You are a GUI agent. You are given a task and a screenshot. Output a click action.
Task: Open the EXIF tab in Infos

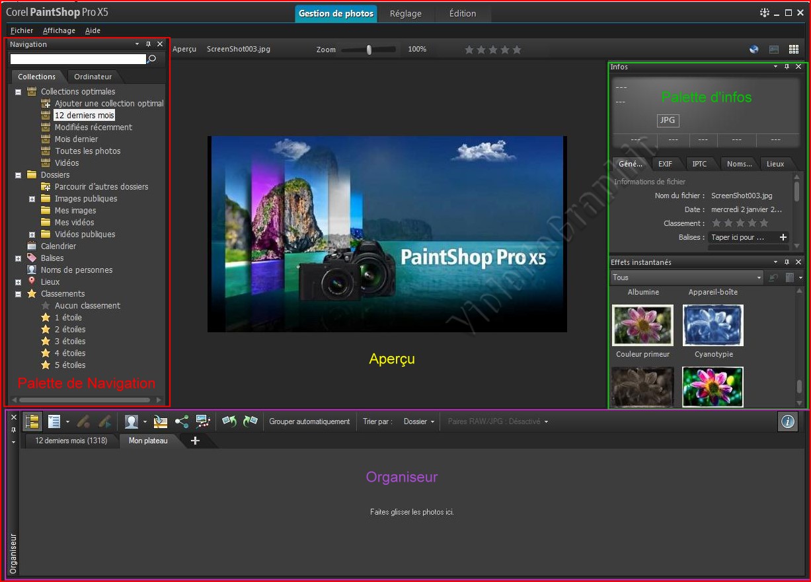[665, 164]
